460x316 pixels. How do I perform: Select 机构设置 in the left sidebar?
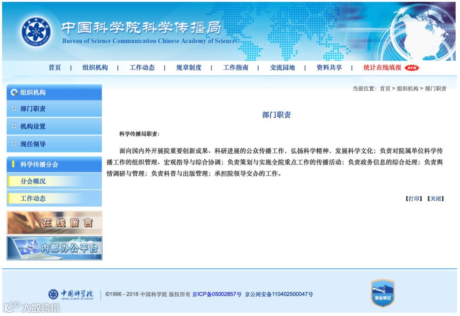54,126
